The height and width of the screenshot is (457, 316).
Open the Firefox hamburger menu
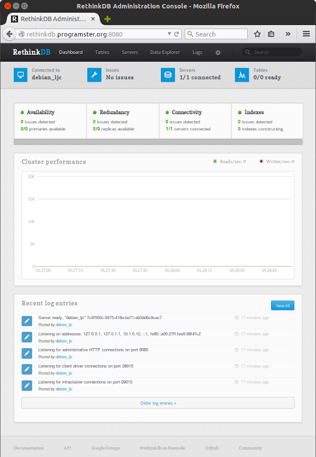(x=306, y=34)
